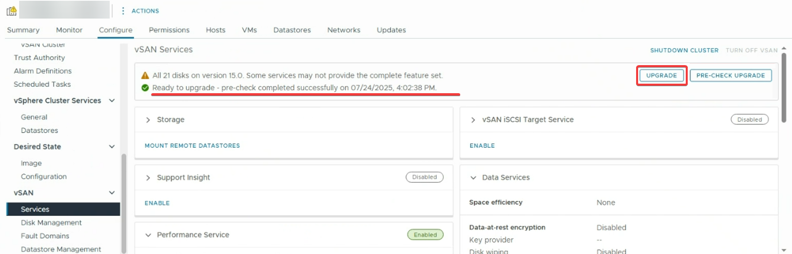Click the main pane scrollbar thumb
Screen dimensions: 792x254
click(784, 87)
